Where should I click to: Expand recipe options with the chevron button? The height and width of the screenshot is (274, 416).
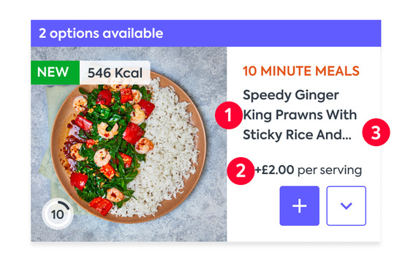(x=347, y=206)
